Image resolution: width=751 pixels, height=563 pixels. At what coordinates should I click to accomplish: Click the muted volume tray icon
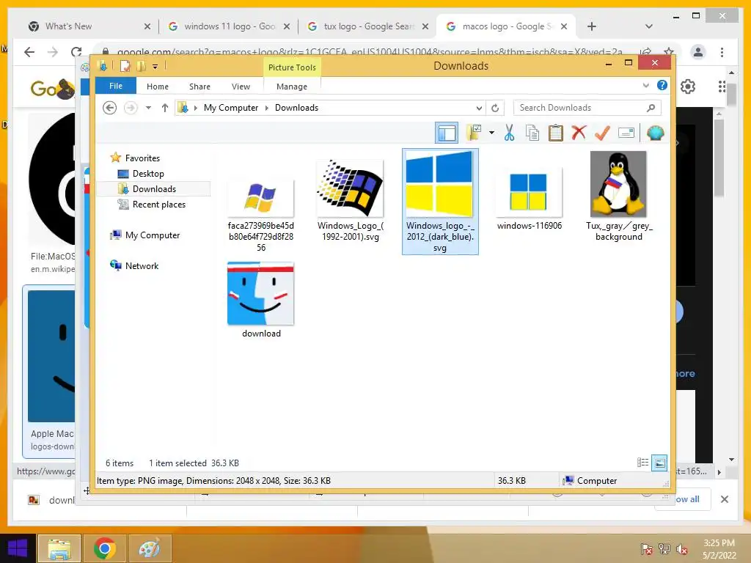pos(682,549)
